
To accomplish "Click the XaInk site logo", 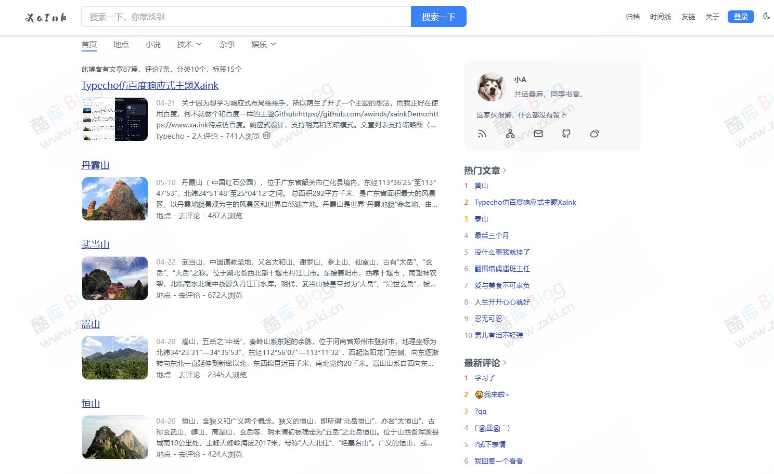I will pos(45,17).
